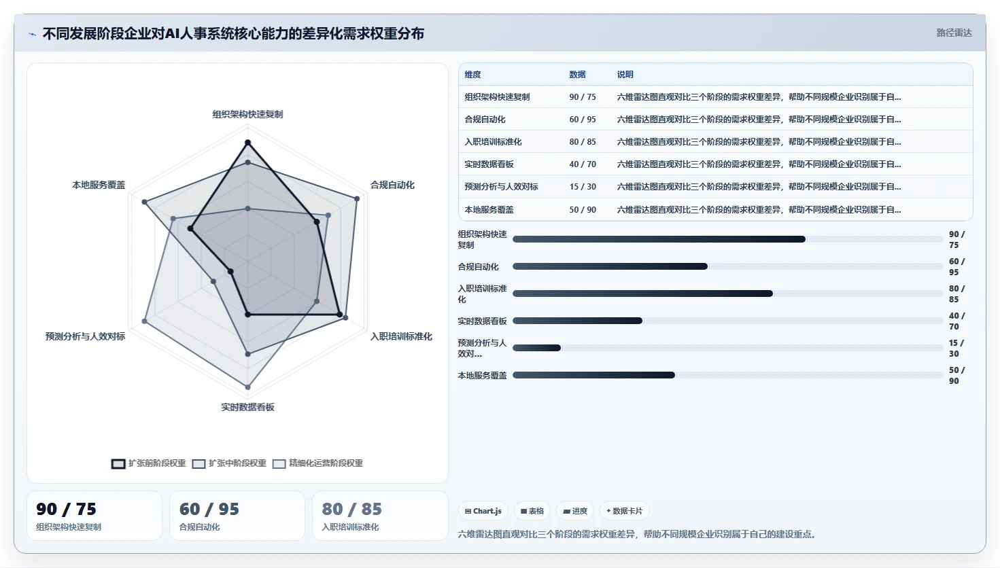Open the 80 / 85 入职培训标准化 card

[380, 516]
